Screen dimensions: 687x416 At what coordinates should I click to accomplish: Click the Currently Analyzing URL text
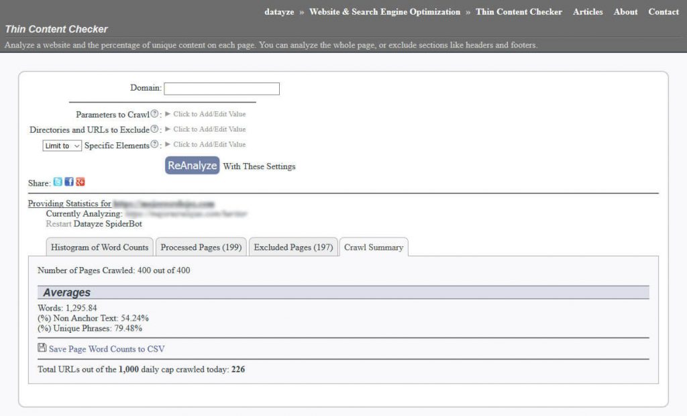pos(187,213)
